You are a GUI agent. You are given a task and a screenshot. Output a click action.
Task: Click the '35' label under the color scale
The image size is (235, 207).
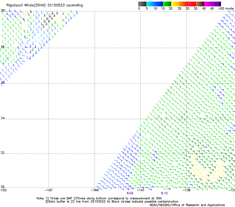[196, 9]
